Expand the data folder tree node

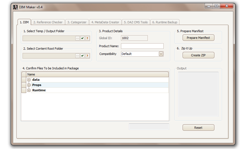29,80
